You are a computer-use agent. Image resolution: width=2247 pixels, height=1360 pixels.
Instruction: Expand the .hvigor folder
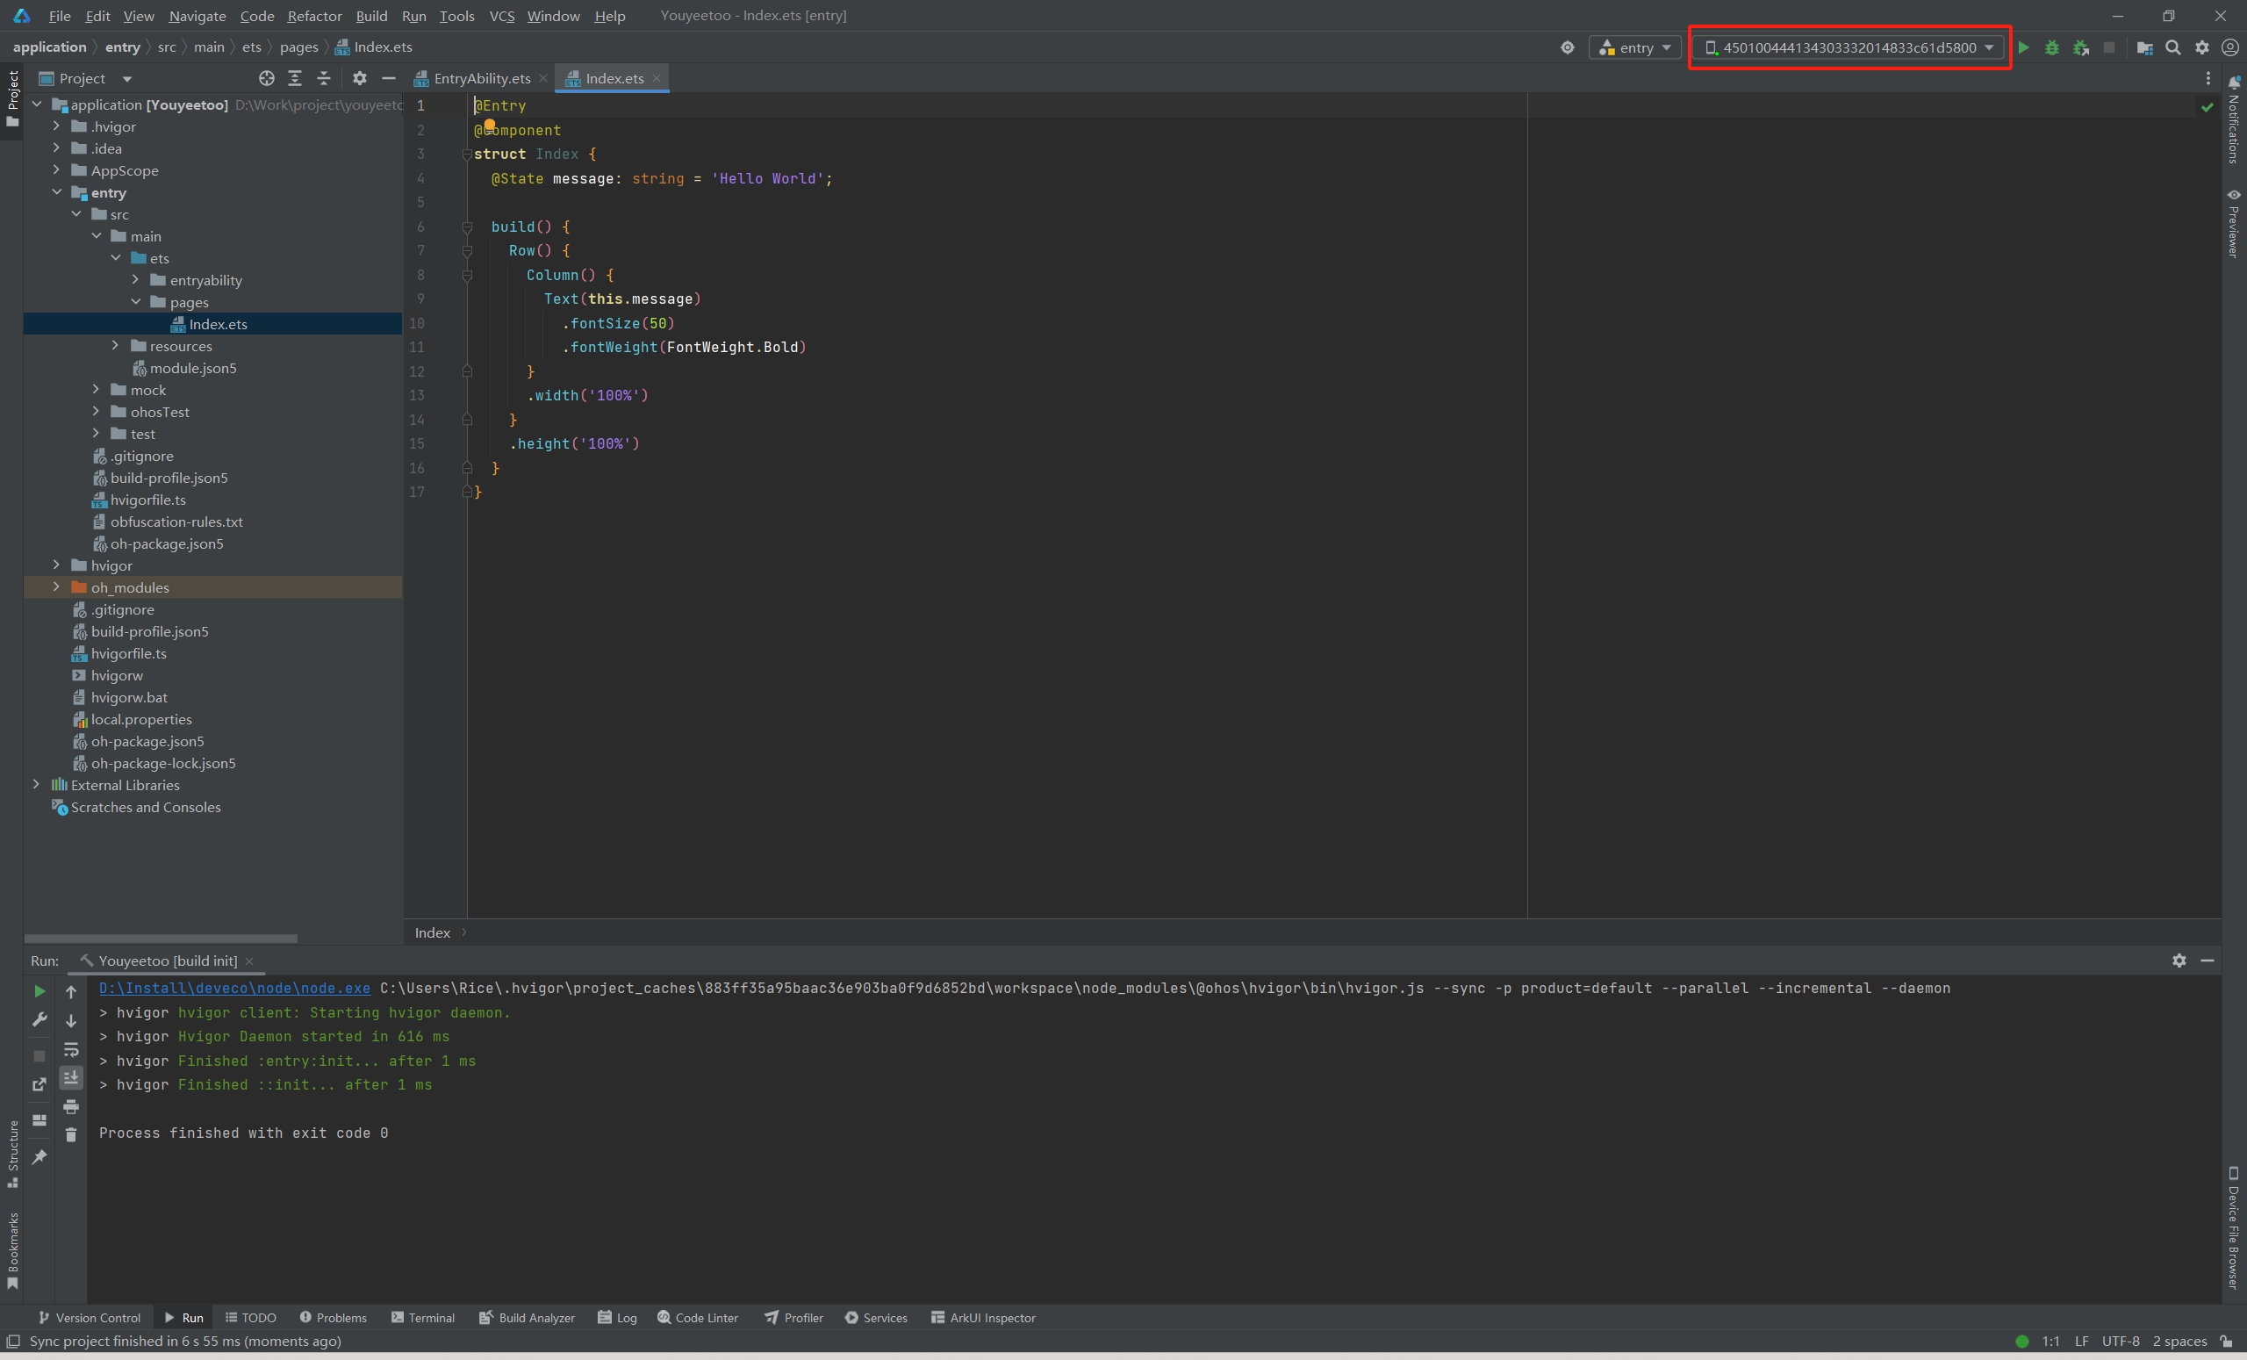point(56,126)
